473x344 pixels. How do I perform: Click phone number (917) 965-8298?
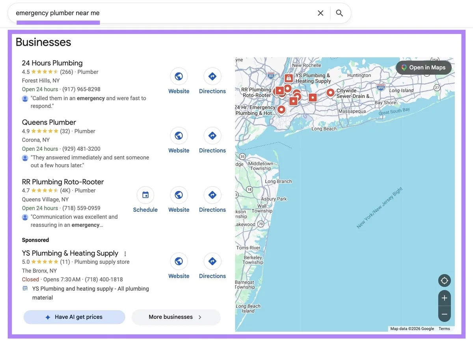click(81, 89)
